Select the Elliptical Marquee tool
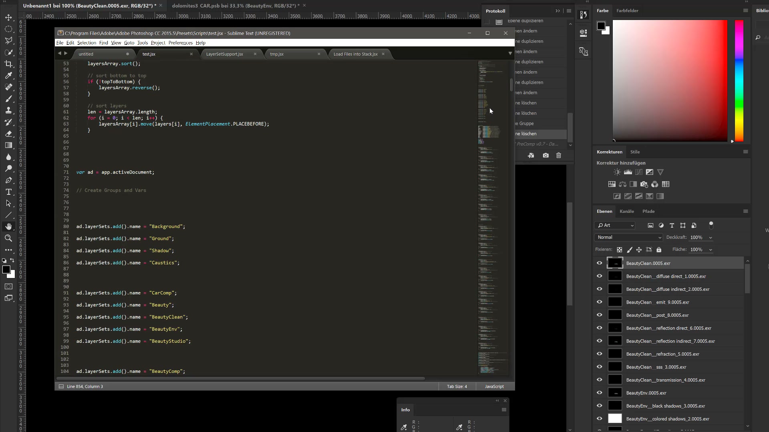 tap(8, 29)
